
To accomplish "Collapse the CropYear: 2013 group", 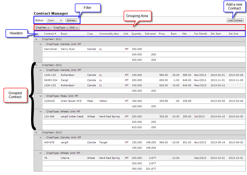I will coord(37,132).
